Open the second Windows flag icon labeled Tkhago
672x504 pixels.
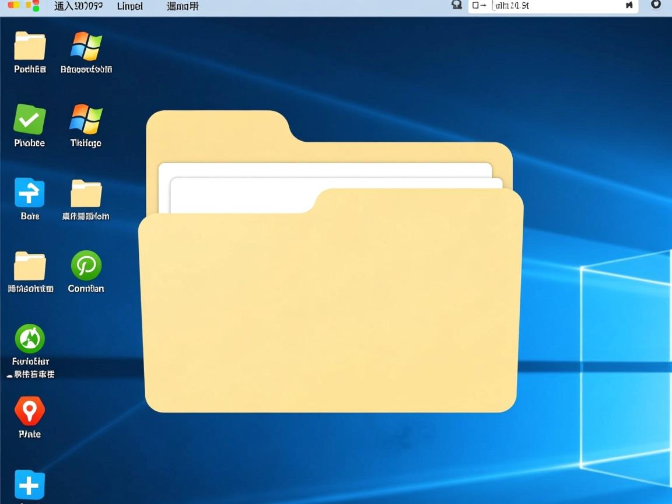tap(86, 120)
